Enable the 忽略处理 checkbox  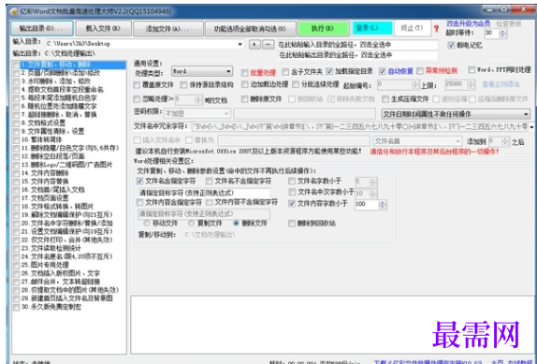click(x=137, y=99)
